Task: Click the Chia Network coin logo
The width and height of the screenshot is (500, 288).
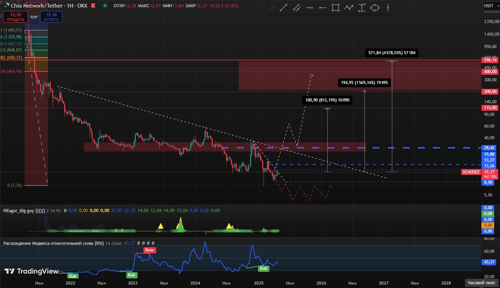Action: (7, 5)
